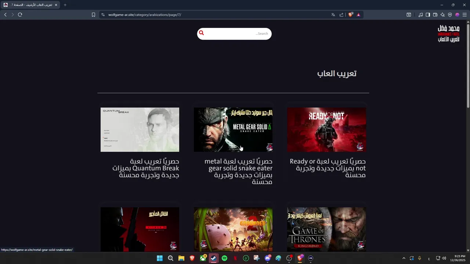Open Steam from the taskbar

point(213,258)
